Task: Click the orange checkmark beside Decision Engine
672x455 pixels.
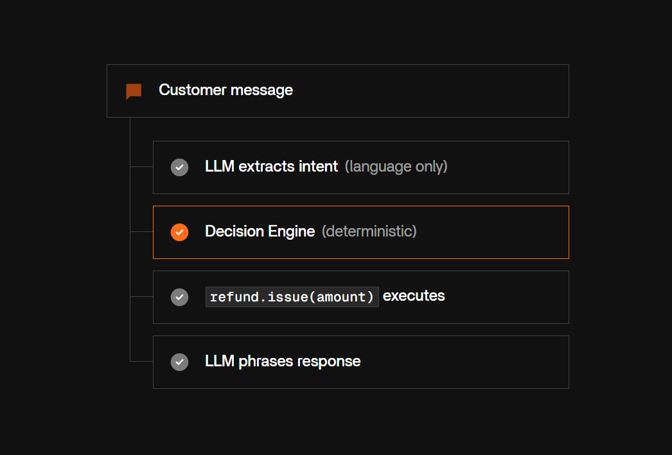Action: pos(180,232)
